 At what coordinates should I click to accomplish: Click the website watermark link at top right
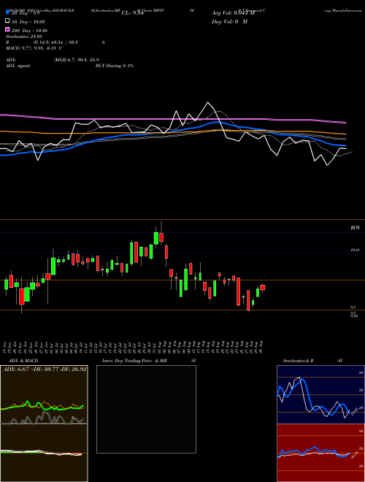tap(343, 10)
